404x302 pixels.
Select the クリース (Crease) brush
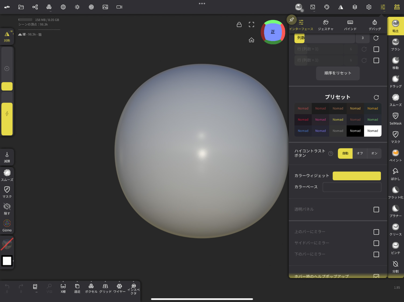tap(395, 229)
